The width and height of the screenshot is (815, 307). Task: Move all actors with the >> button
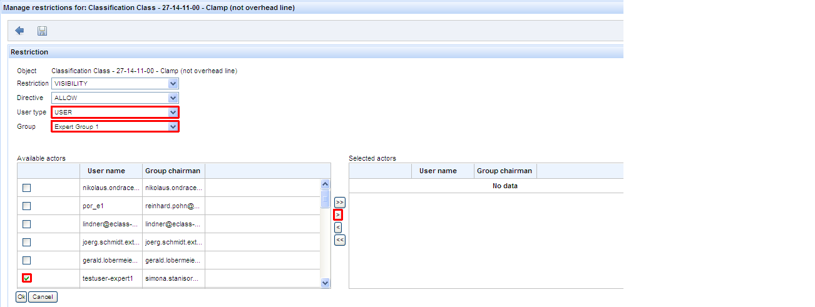(x=339, y=203)
